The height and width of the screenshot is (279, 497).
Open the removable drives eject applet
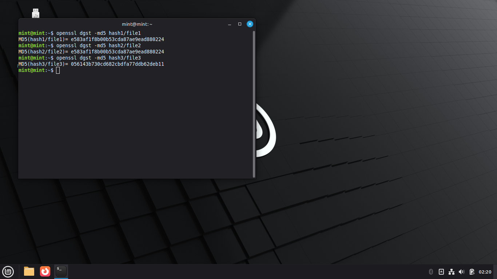point(441,272)
